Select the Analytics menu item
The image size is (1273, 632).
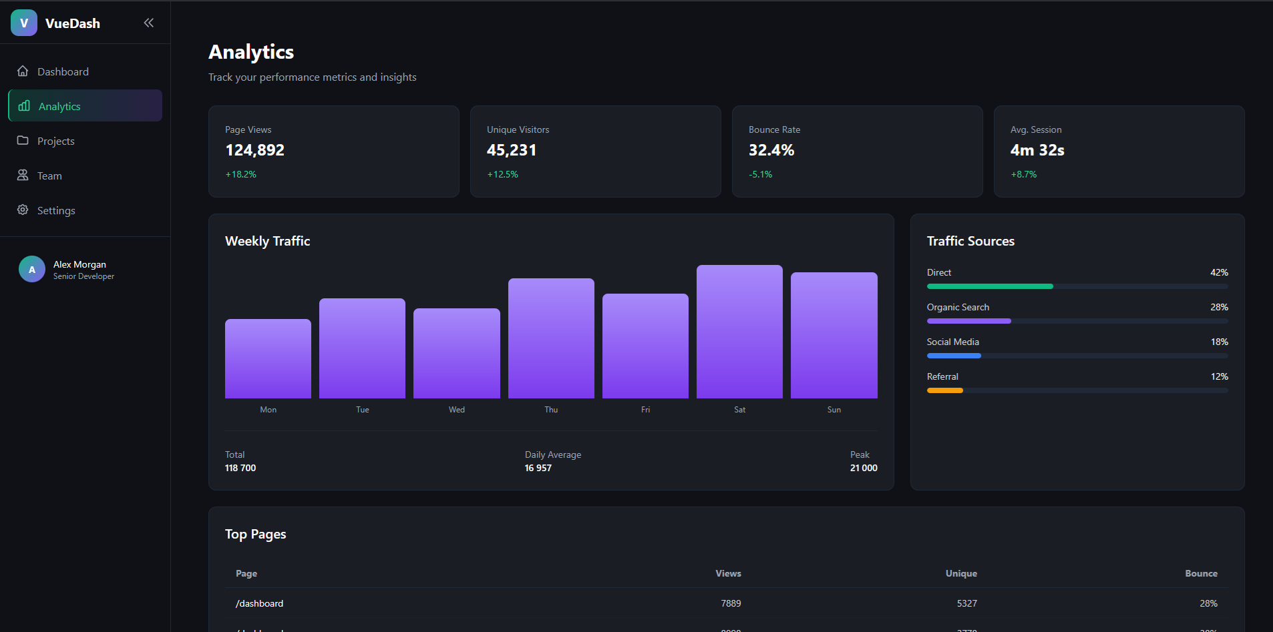pyautogui.click(x=85, y=105)
